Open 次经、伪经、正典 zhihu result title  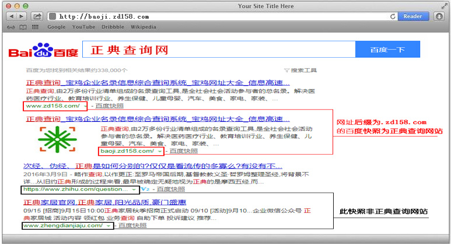[153, 166]
